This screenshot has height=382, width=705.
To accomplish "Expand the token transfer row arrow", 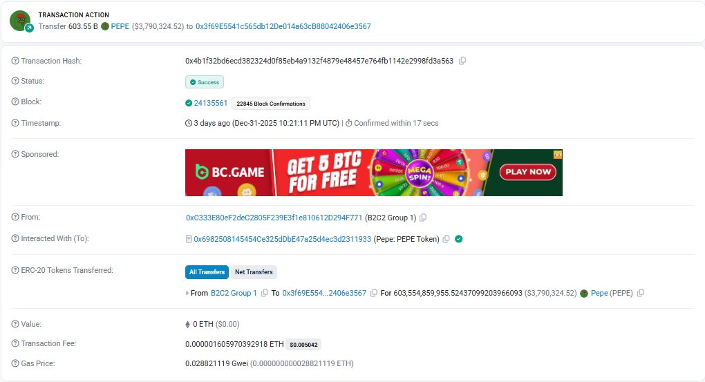I will (187, 293).
